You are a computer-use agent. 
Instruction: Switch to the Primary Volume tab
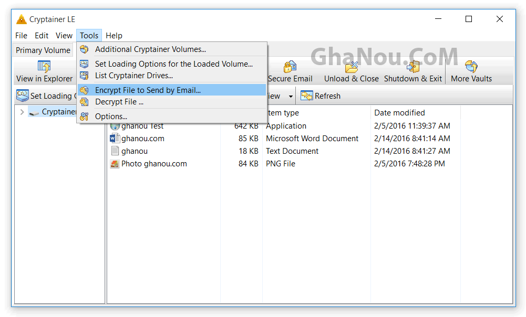[43, 50]
